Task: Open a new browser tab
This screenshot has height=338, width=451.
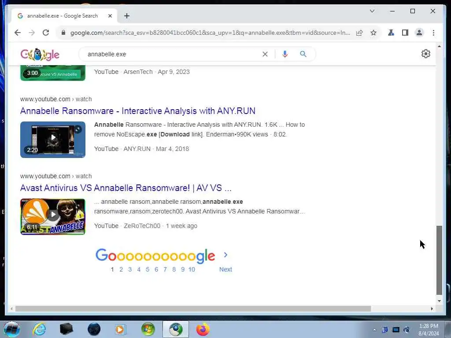Action: [x=127, y=16]
